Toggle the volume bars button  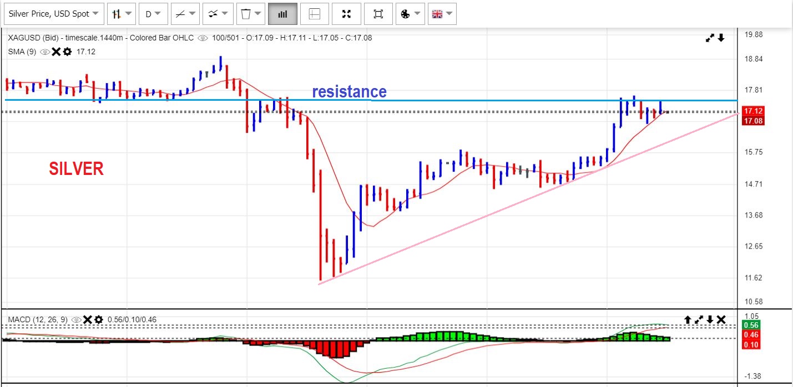[x=282, y=14]
